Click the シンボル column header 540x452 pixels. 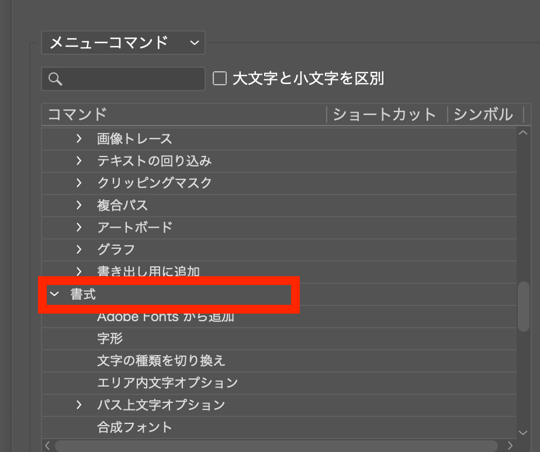point(486,114)
